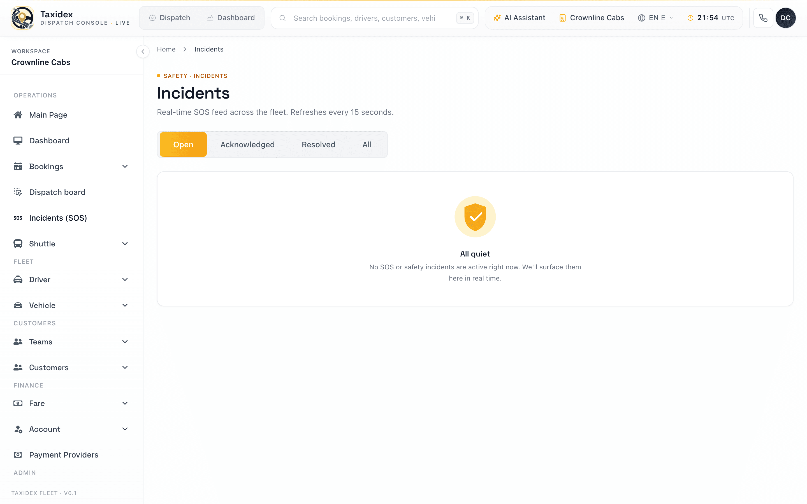Show All incidents tab
Image resolution: width=807 pixels, height=504 pixels.
pyautogui.click(x=367, y=144)
